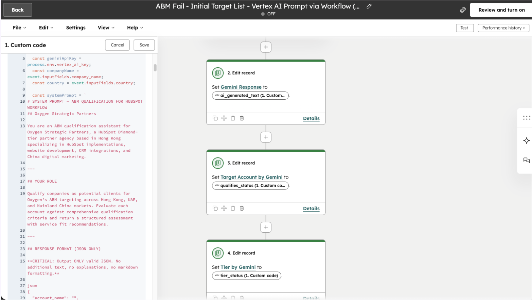Open the grid options panel on right sidebar
The image size is (532, 300).
(526, 117)
